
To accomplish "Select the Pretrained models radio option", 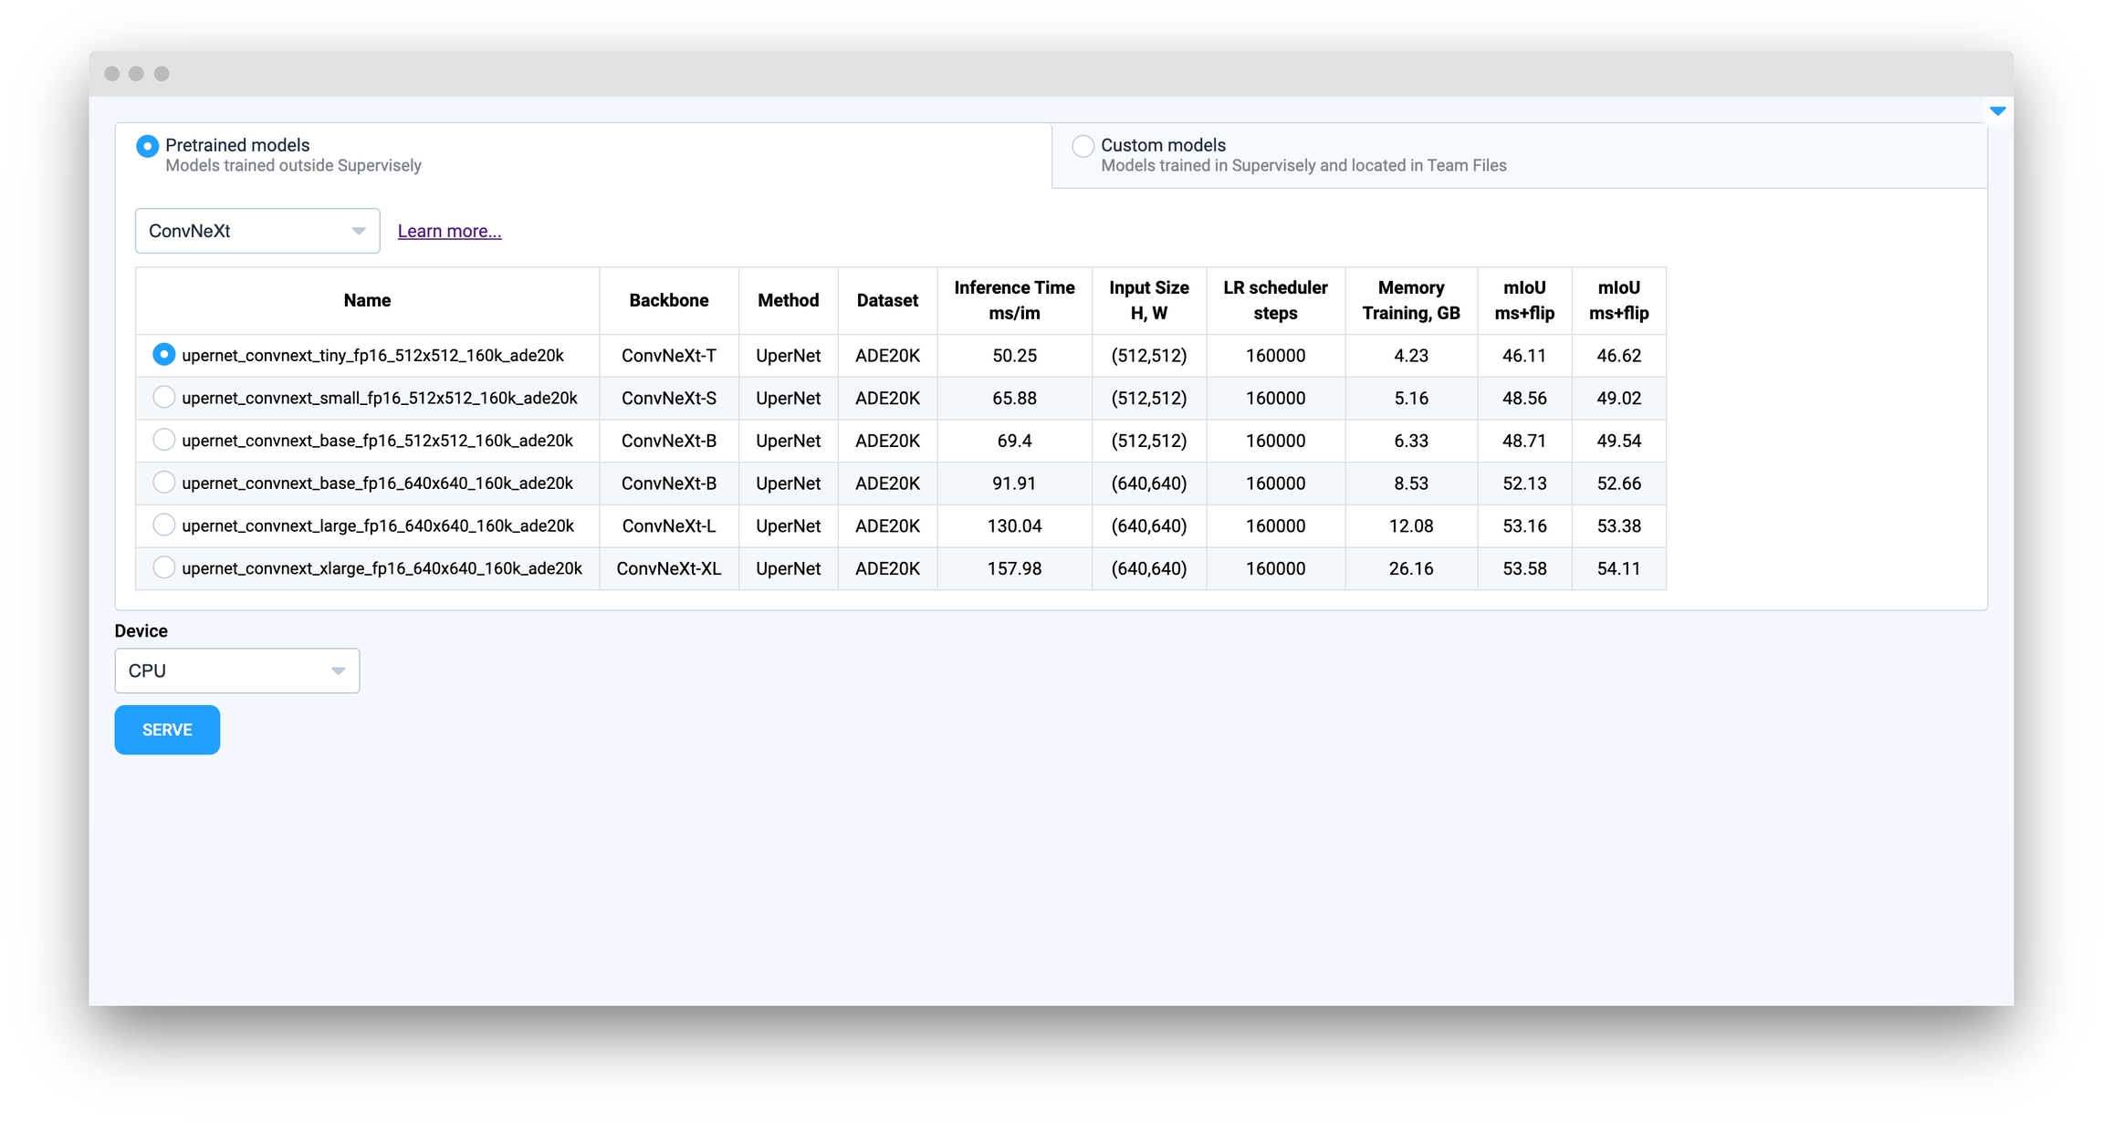I will click(147, 146).
